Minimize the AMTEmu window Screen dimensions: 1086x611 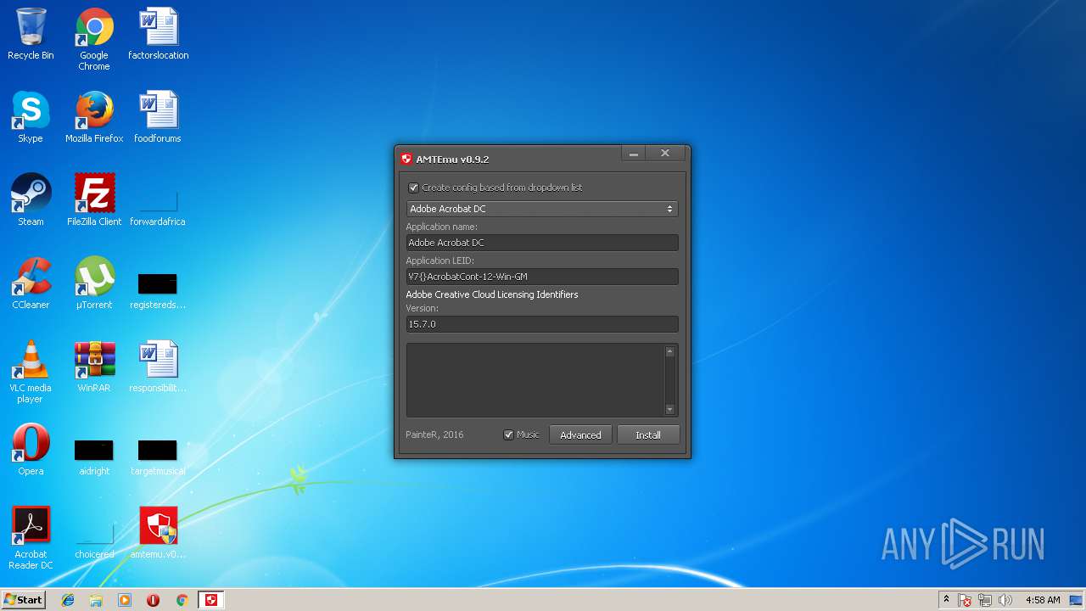[634, 154]
